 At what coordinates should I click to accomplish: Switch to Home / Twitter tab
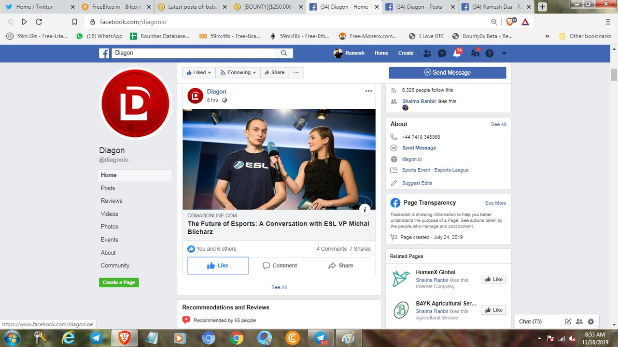40,7
